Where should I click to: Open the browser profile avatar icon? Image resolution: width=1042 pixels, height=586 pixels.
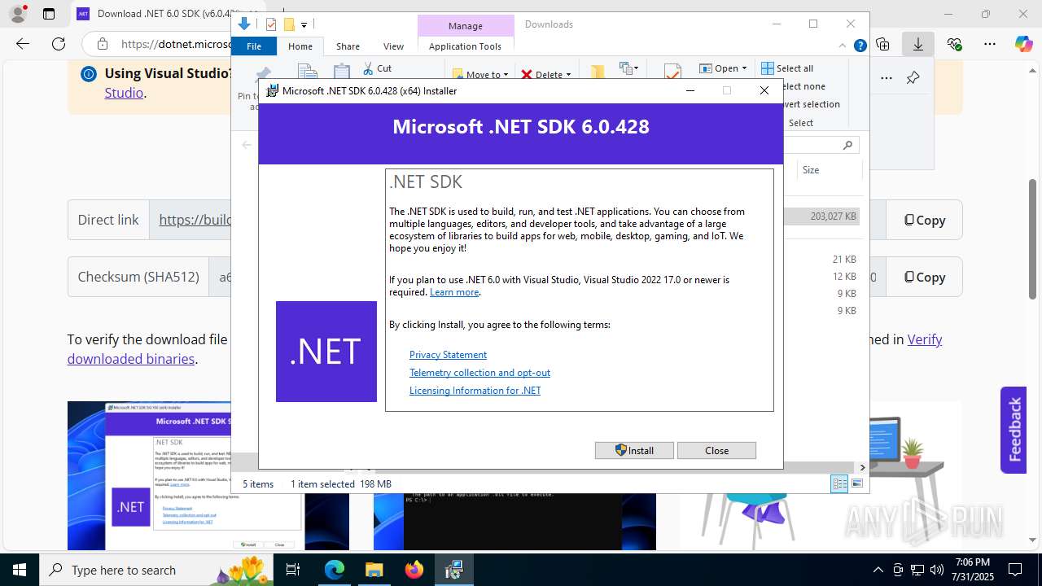pyautogui.click(x=17, y=14)
